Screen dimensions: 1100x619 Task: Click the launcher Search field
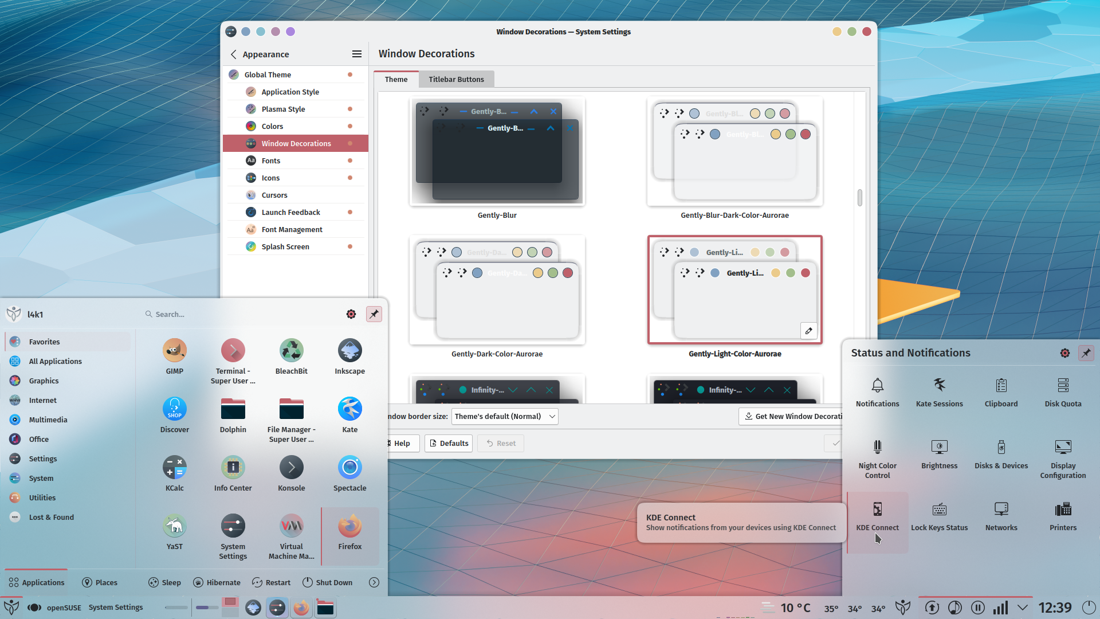click(241, 314)
